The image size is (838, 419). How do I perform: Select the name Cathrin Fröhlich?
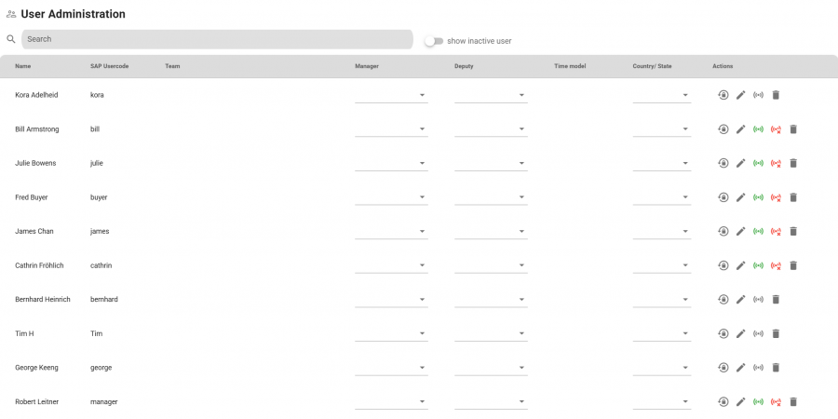tap(39, 265)
